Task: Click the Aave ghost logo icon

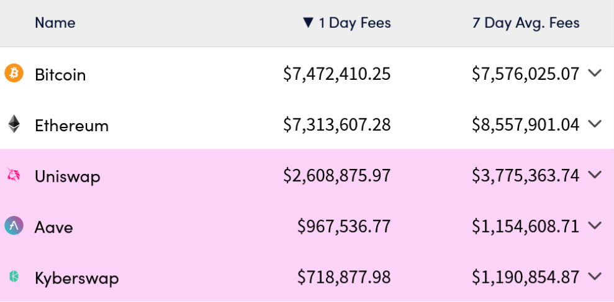Action: pyautogui.click(x=14, y=225)
